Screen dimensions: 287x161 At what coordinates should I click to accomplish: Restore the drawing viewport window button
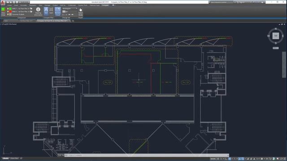click(282, 24)
